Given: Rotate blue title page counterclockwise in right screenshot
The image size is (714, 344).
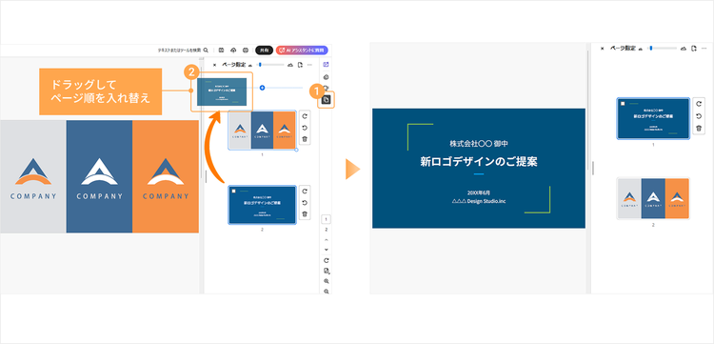Looking at the screenshot, I should 699,116.
